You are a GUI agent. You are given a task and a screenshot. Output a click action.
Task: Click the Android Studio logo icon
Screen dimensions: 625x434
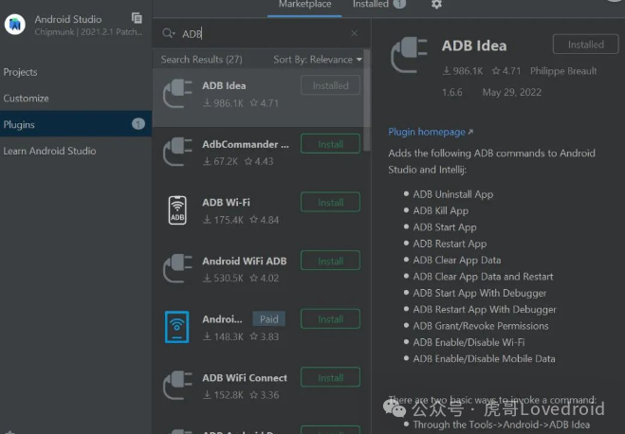click(15, 25)
